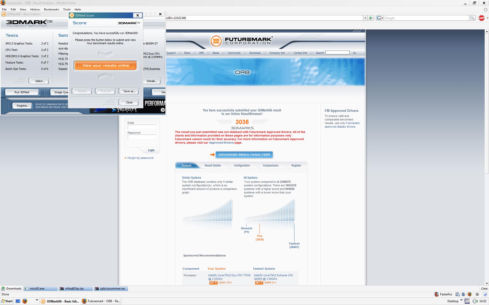Click the gray circle status bar icon
The image size is (489, 305).
[477, 294]
